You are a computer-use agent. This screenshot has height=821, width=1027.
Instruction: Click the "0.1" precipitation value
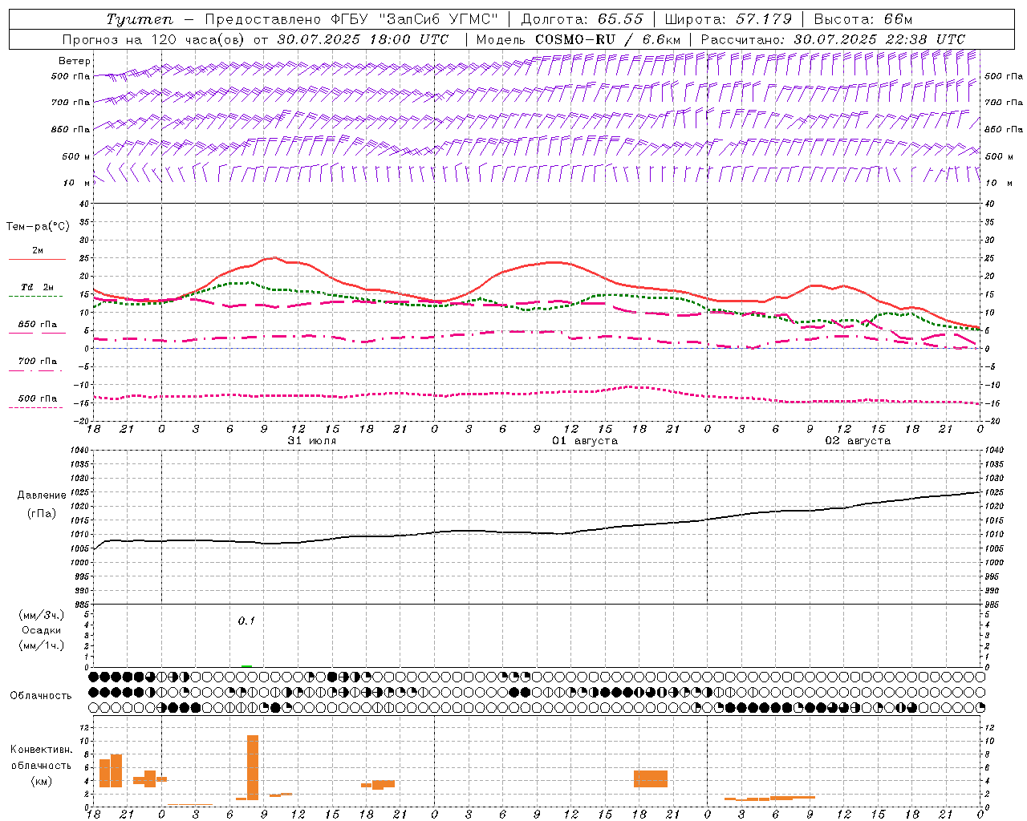246,621
